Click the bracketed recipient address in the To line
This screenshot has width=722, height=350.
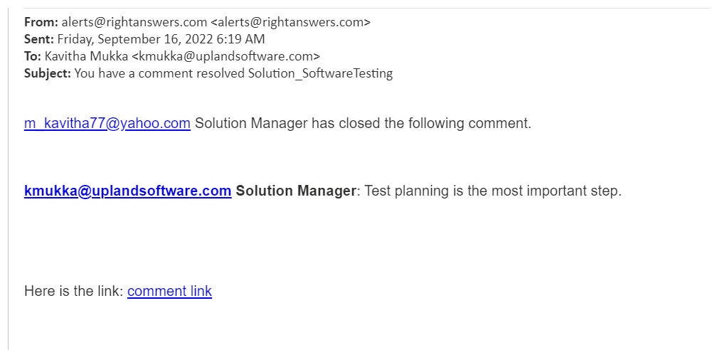click(x=226, y=55)
